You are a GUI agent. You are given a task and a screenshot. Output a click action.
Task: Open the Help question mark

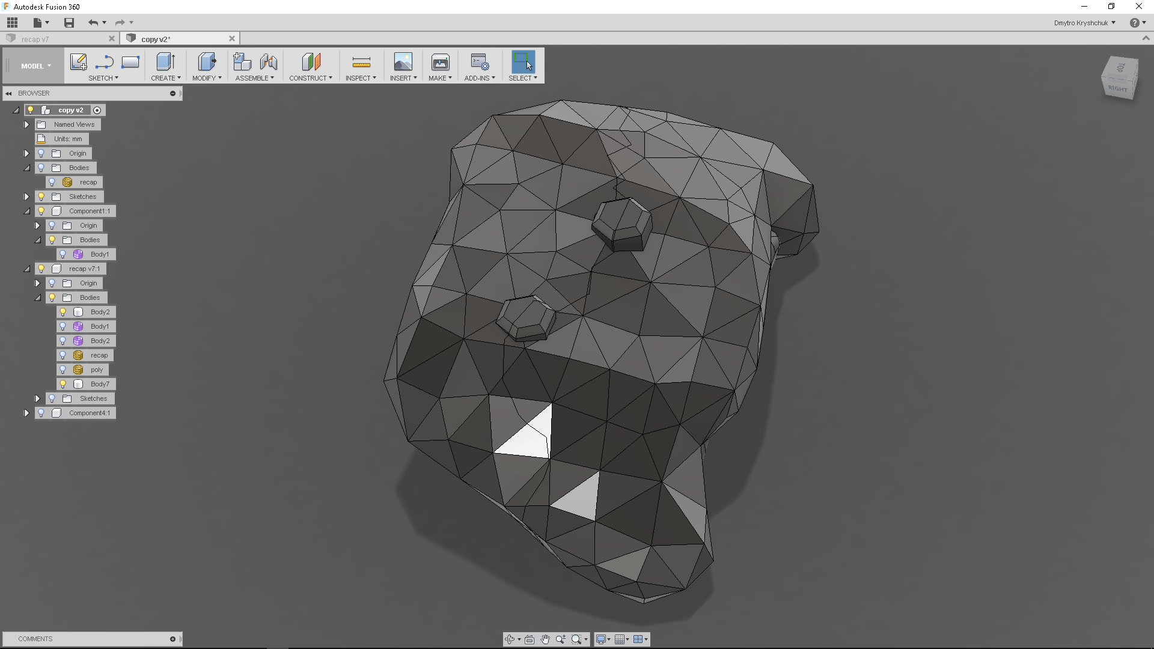pyautogui.click(x=1134, y=23)
